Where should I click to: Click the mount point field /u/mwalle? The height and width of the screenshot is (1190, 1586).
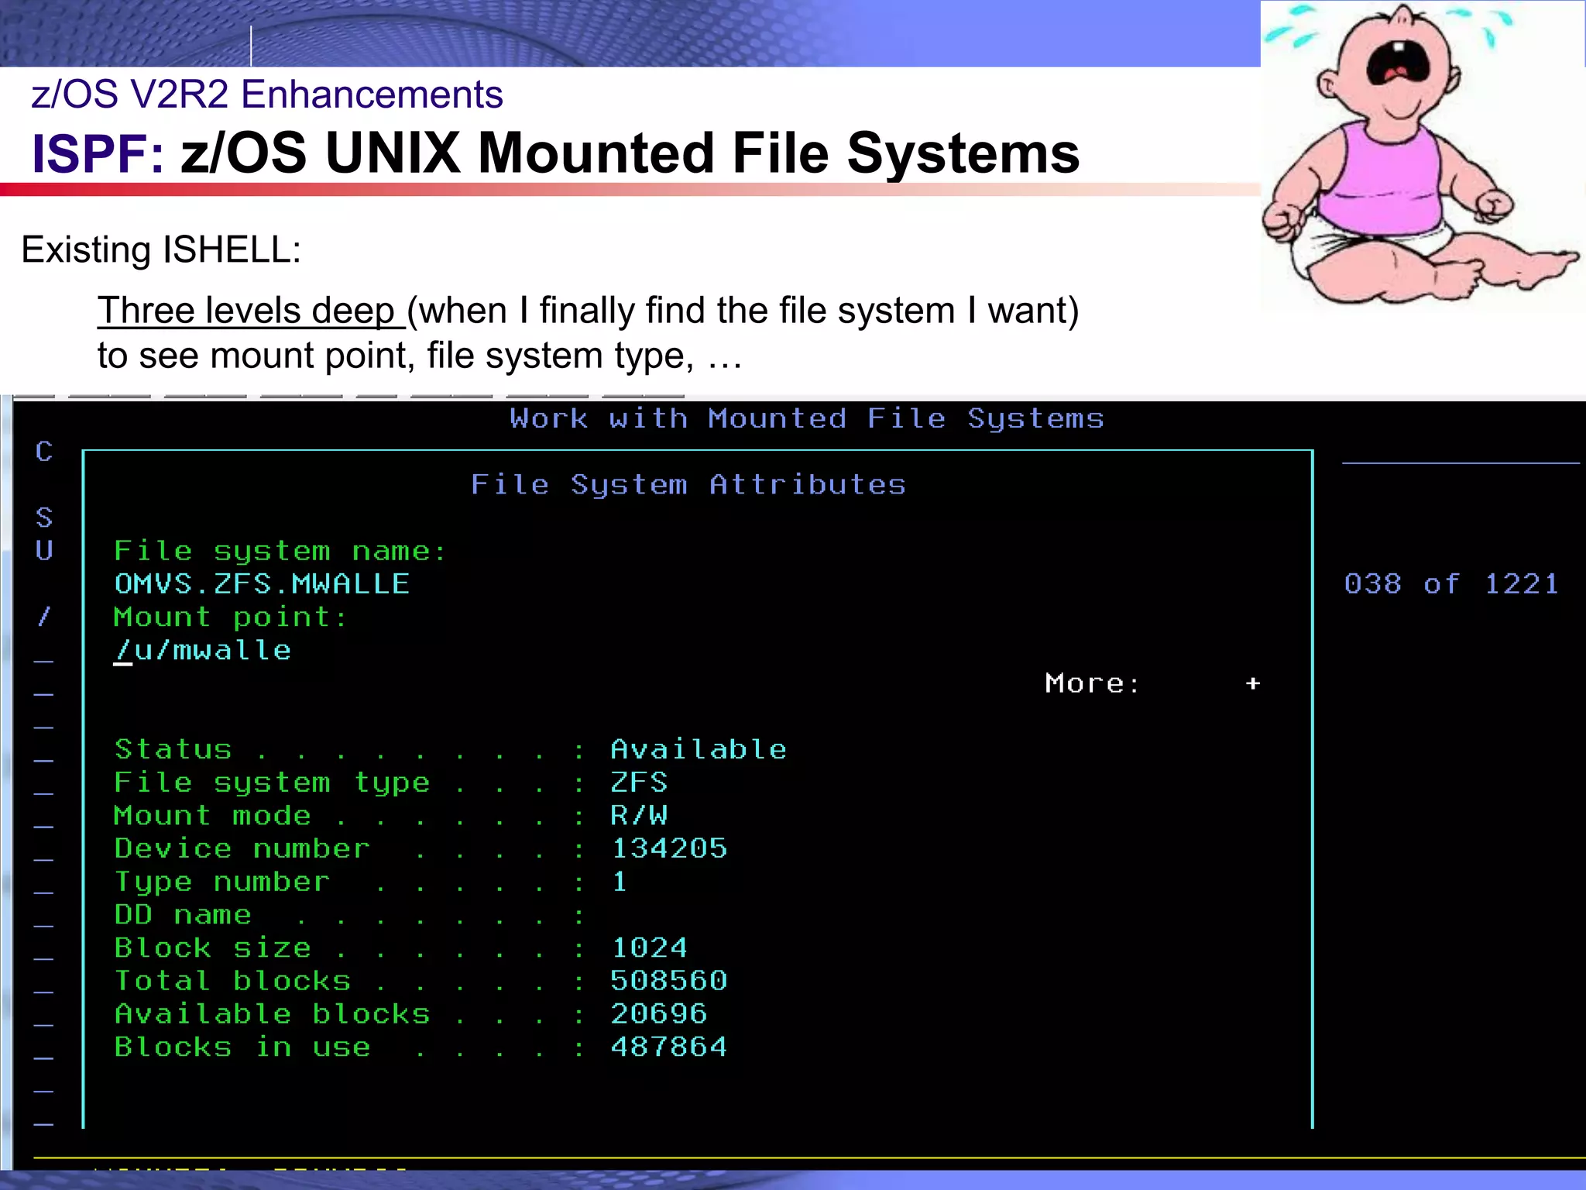tap(203, 651)
